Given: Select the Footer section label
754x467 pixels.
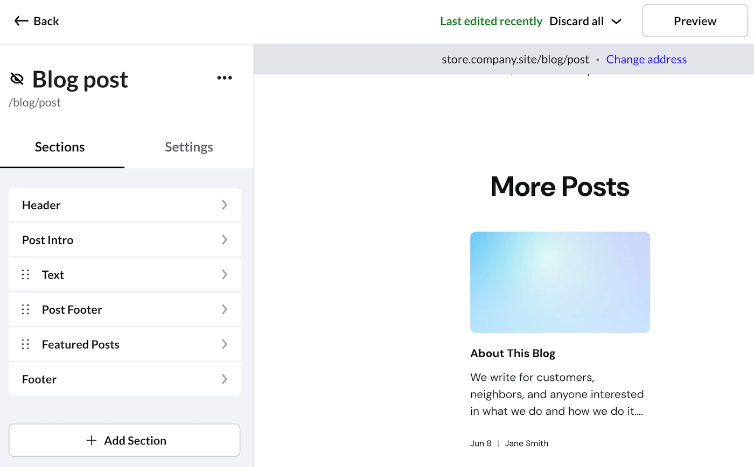Looking at the screenshot, I should [39, 379].
